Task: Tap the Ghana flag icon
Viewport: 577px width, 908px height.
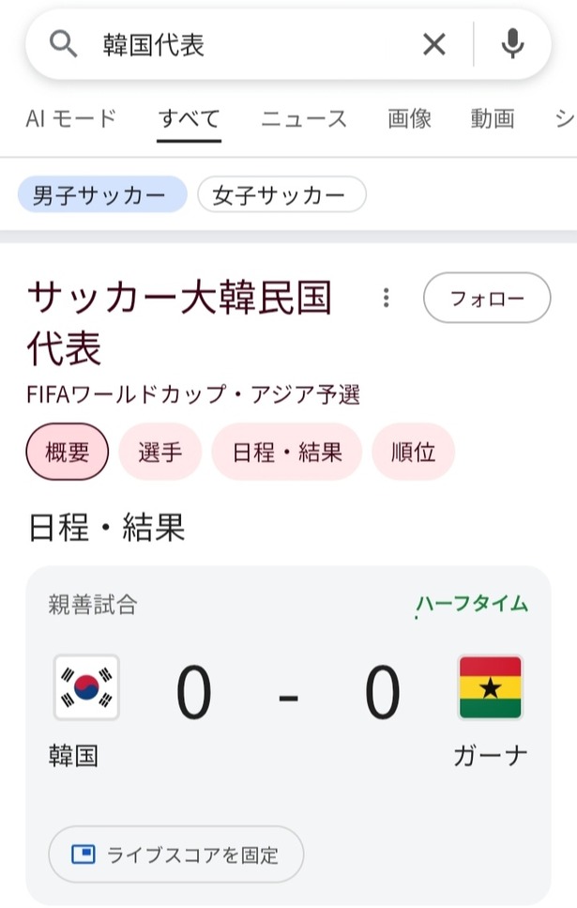Action: pyautogui.click(x=489, y=689)
